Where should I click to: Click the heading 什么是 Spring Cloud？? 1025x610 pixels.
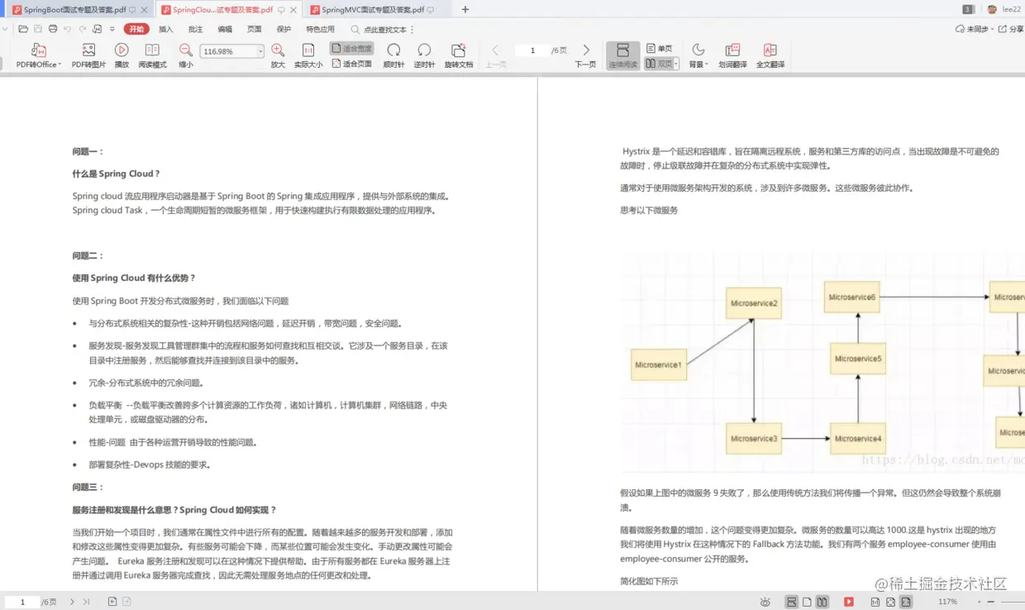click(116, 174)
